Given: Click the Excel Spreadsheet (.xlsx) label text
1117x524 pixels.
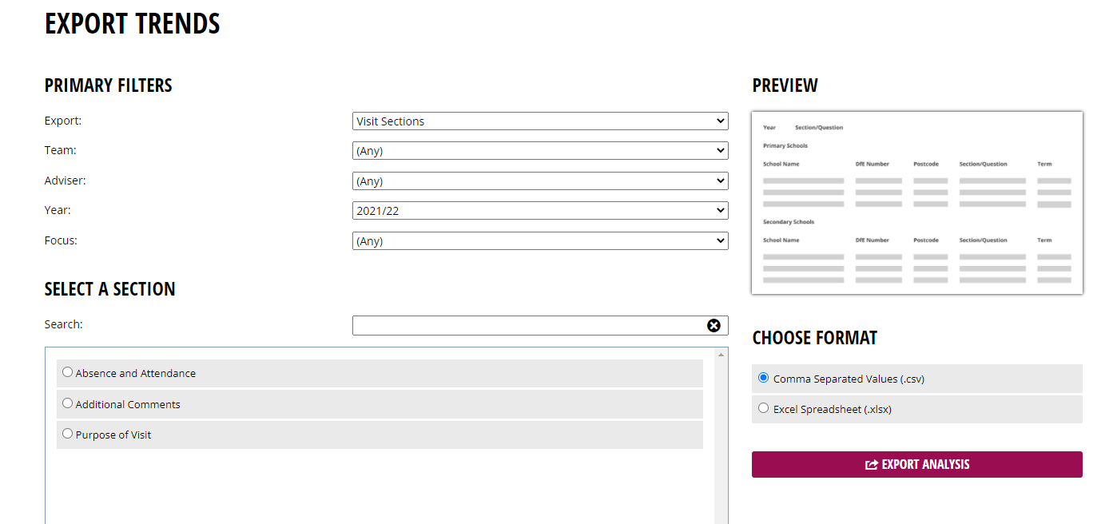Looking at the screenshot, I should click(x=833, y=409).
